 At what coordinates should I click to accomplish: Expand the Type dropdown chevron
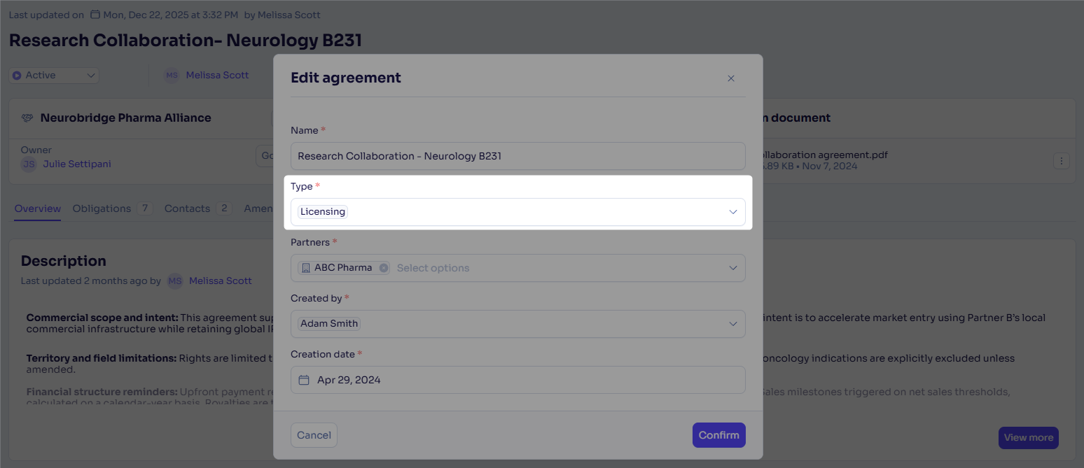pos(733,212)
